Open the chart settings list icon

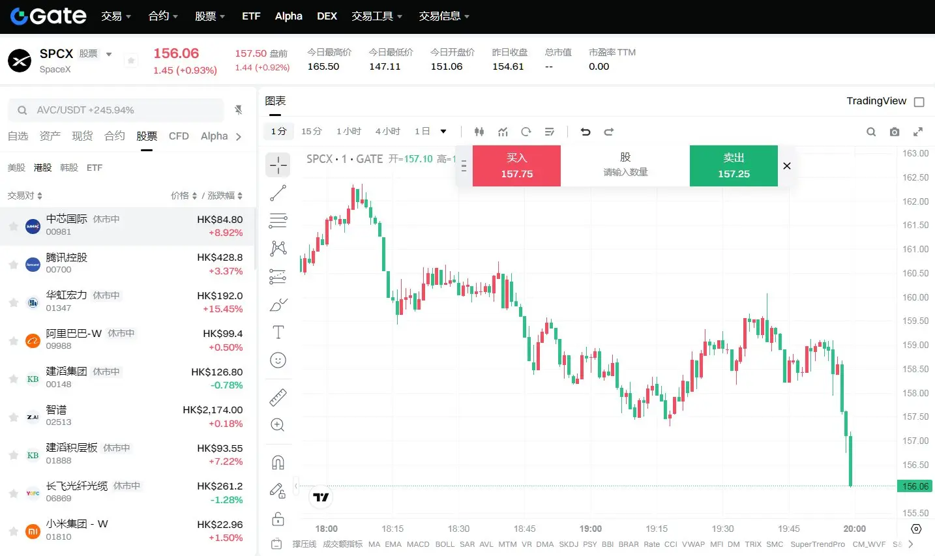550,132
